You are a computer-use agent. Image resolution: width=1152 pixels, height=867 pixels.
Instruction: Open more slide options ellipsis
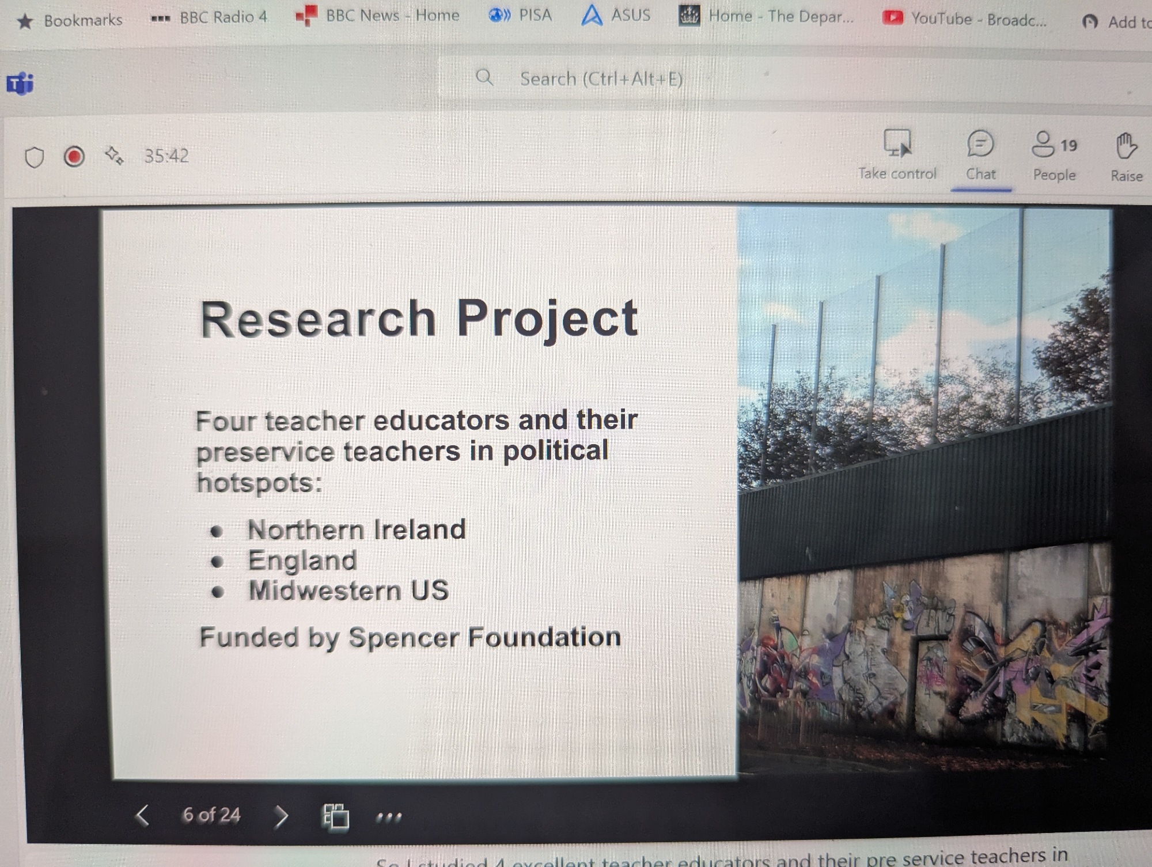click(388, 817)
